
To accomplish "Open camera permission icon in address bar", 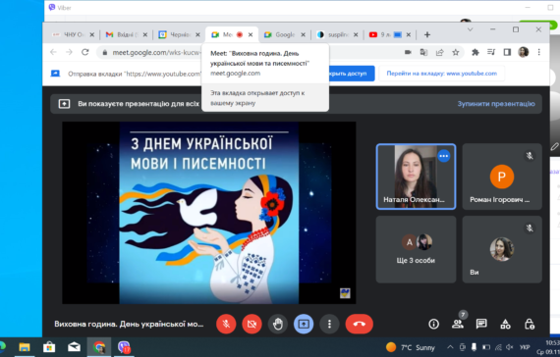I will click(408, 52).
